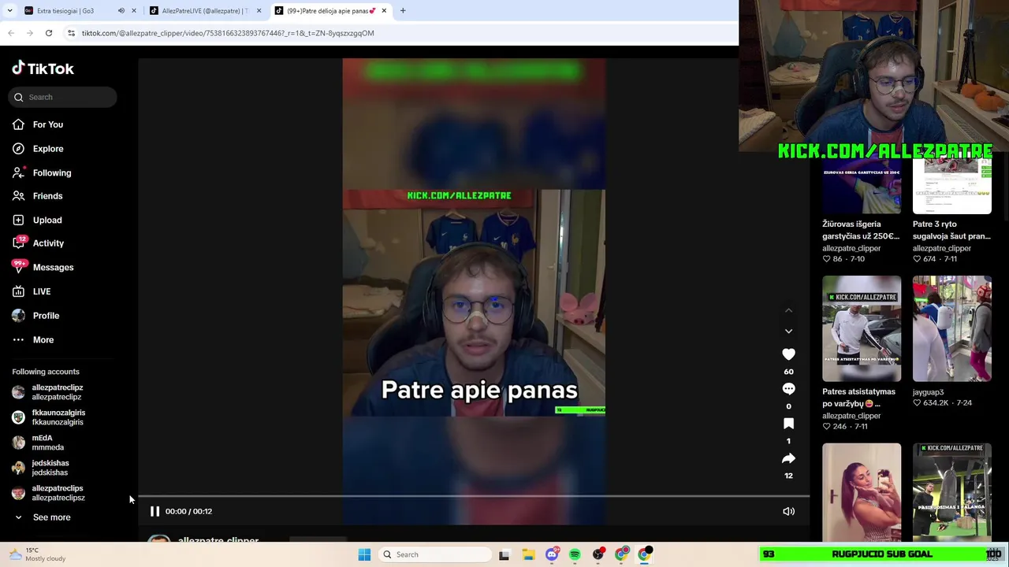Open video thumbnail of woman with phone

click(862, 492)
